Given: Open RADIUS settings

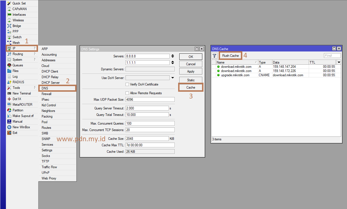Looking at the screenshot, I should [16, 82].
